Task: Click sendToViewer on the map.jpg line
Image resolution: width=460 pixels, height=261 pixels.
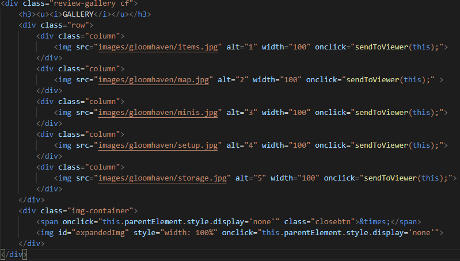Action: click(372, 79)
